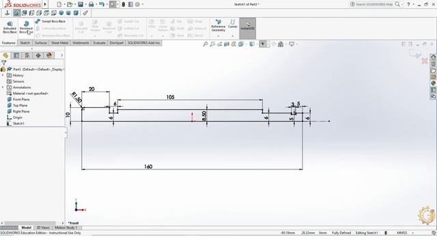Click the View Orientation cube icon

[241, 44]
